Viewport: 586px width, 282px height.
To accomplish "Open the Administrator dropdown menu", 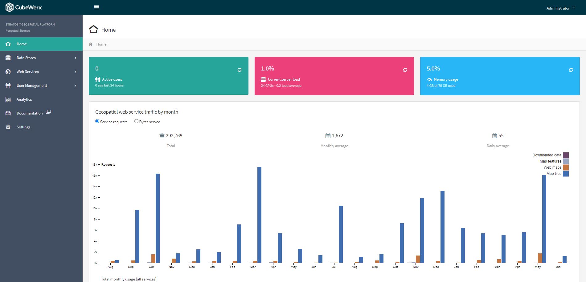I will click(x=560, y=8).
